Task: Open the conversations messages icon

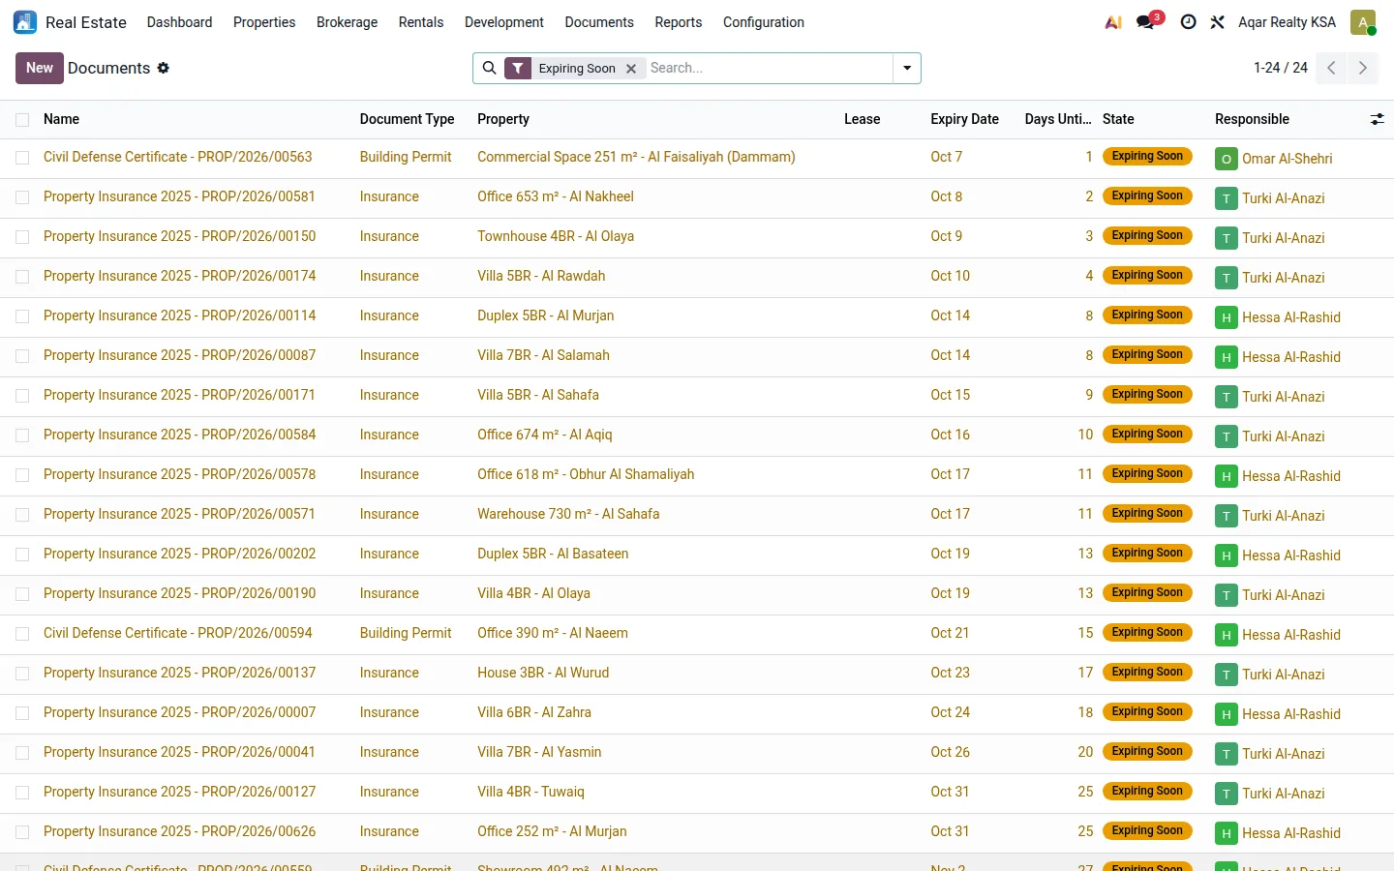Action: 1147,21
